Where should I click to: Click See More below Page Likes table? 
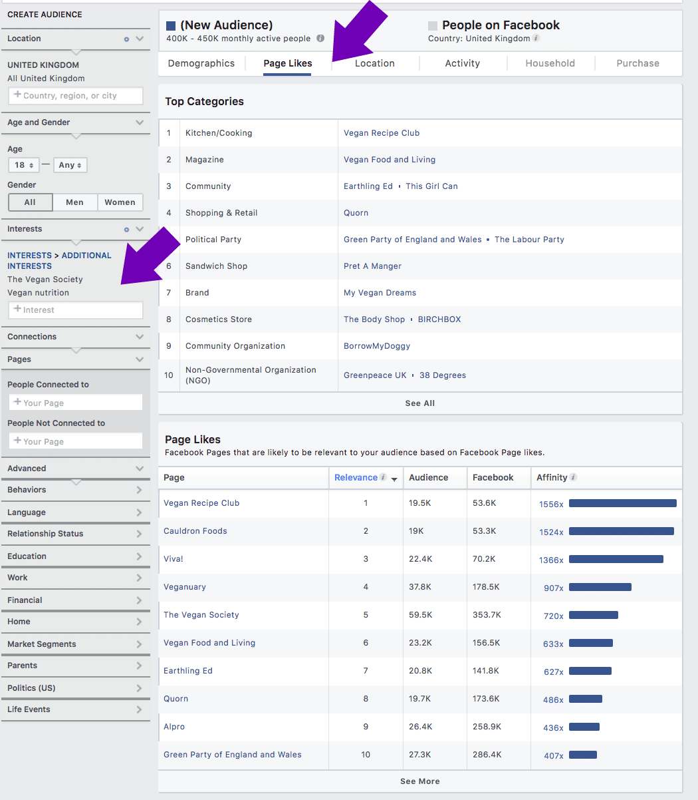pyautogui.click(x=420, y=781)
